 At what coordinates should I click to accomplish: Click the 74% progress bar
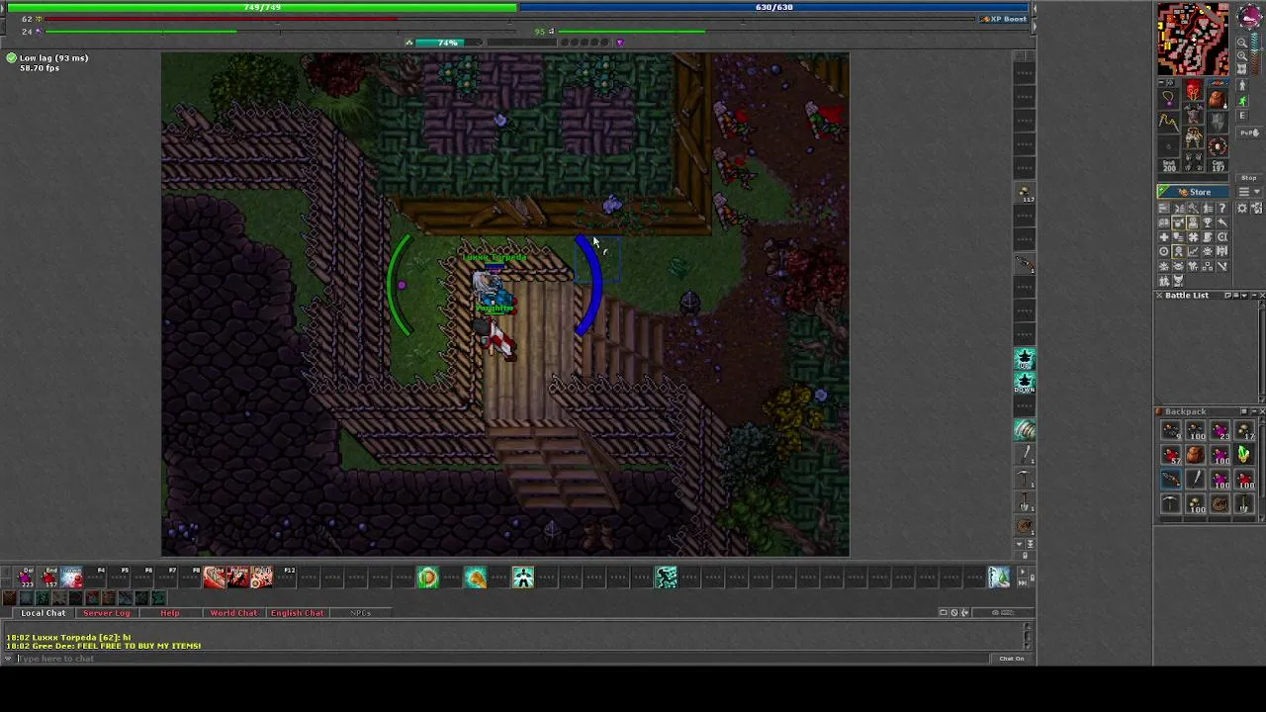pos(448,43)
